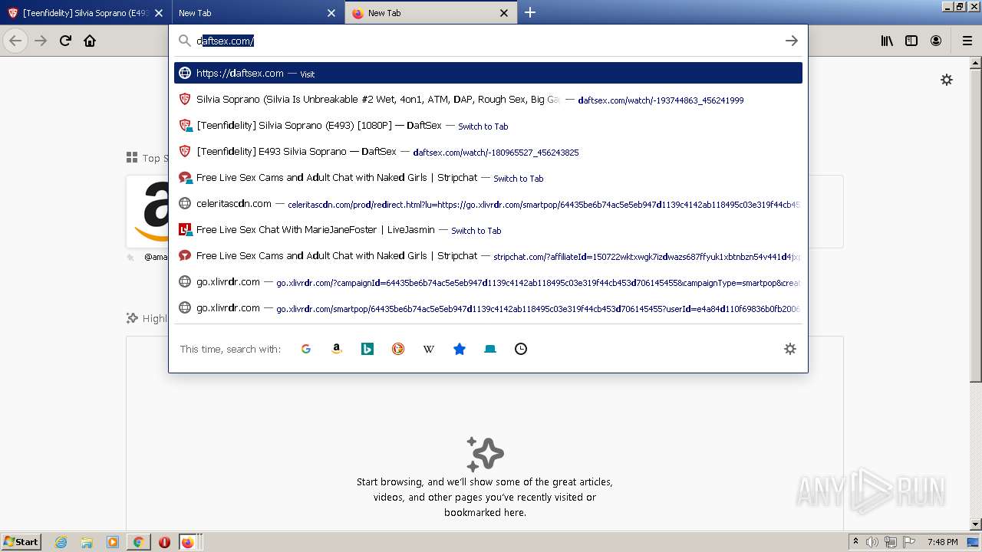
Task: Open File Explorer folder taskbar icon
Action: tap(87, 542)
